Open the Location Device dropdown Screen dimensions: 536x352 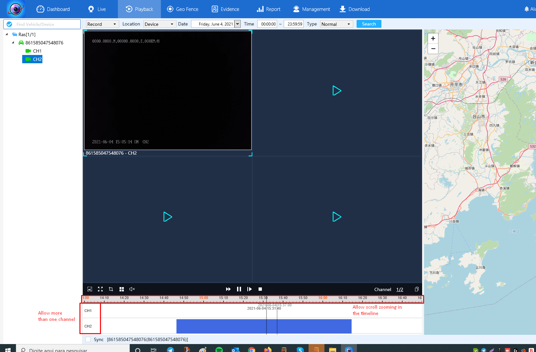159,24
